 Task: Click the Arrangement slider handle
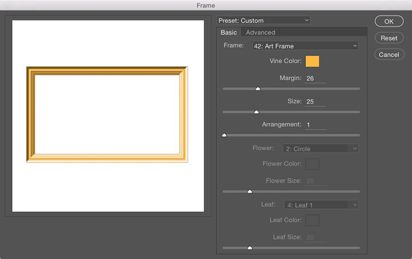point(224,134)
